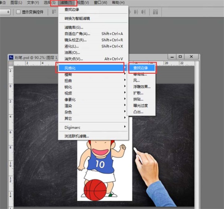Expand the 视频 submenu

[93, 93]
